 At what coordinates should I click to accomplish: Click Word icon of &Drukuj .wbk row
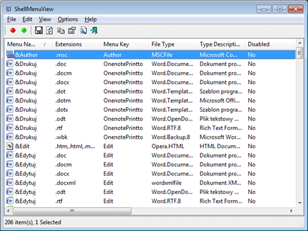(10, 137)
